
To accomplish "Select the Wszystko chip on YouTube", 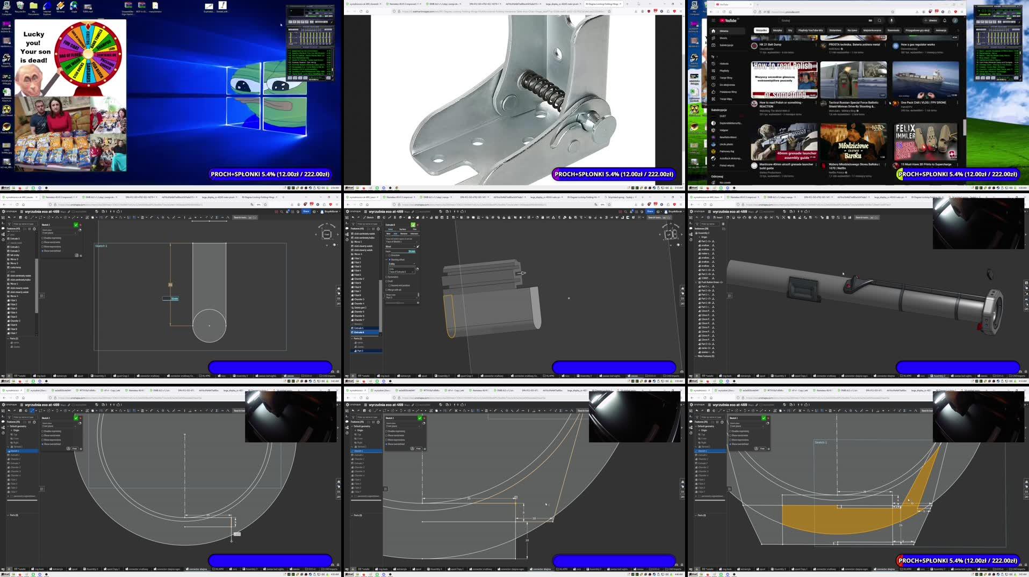I will [761, 30].
